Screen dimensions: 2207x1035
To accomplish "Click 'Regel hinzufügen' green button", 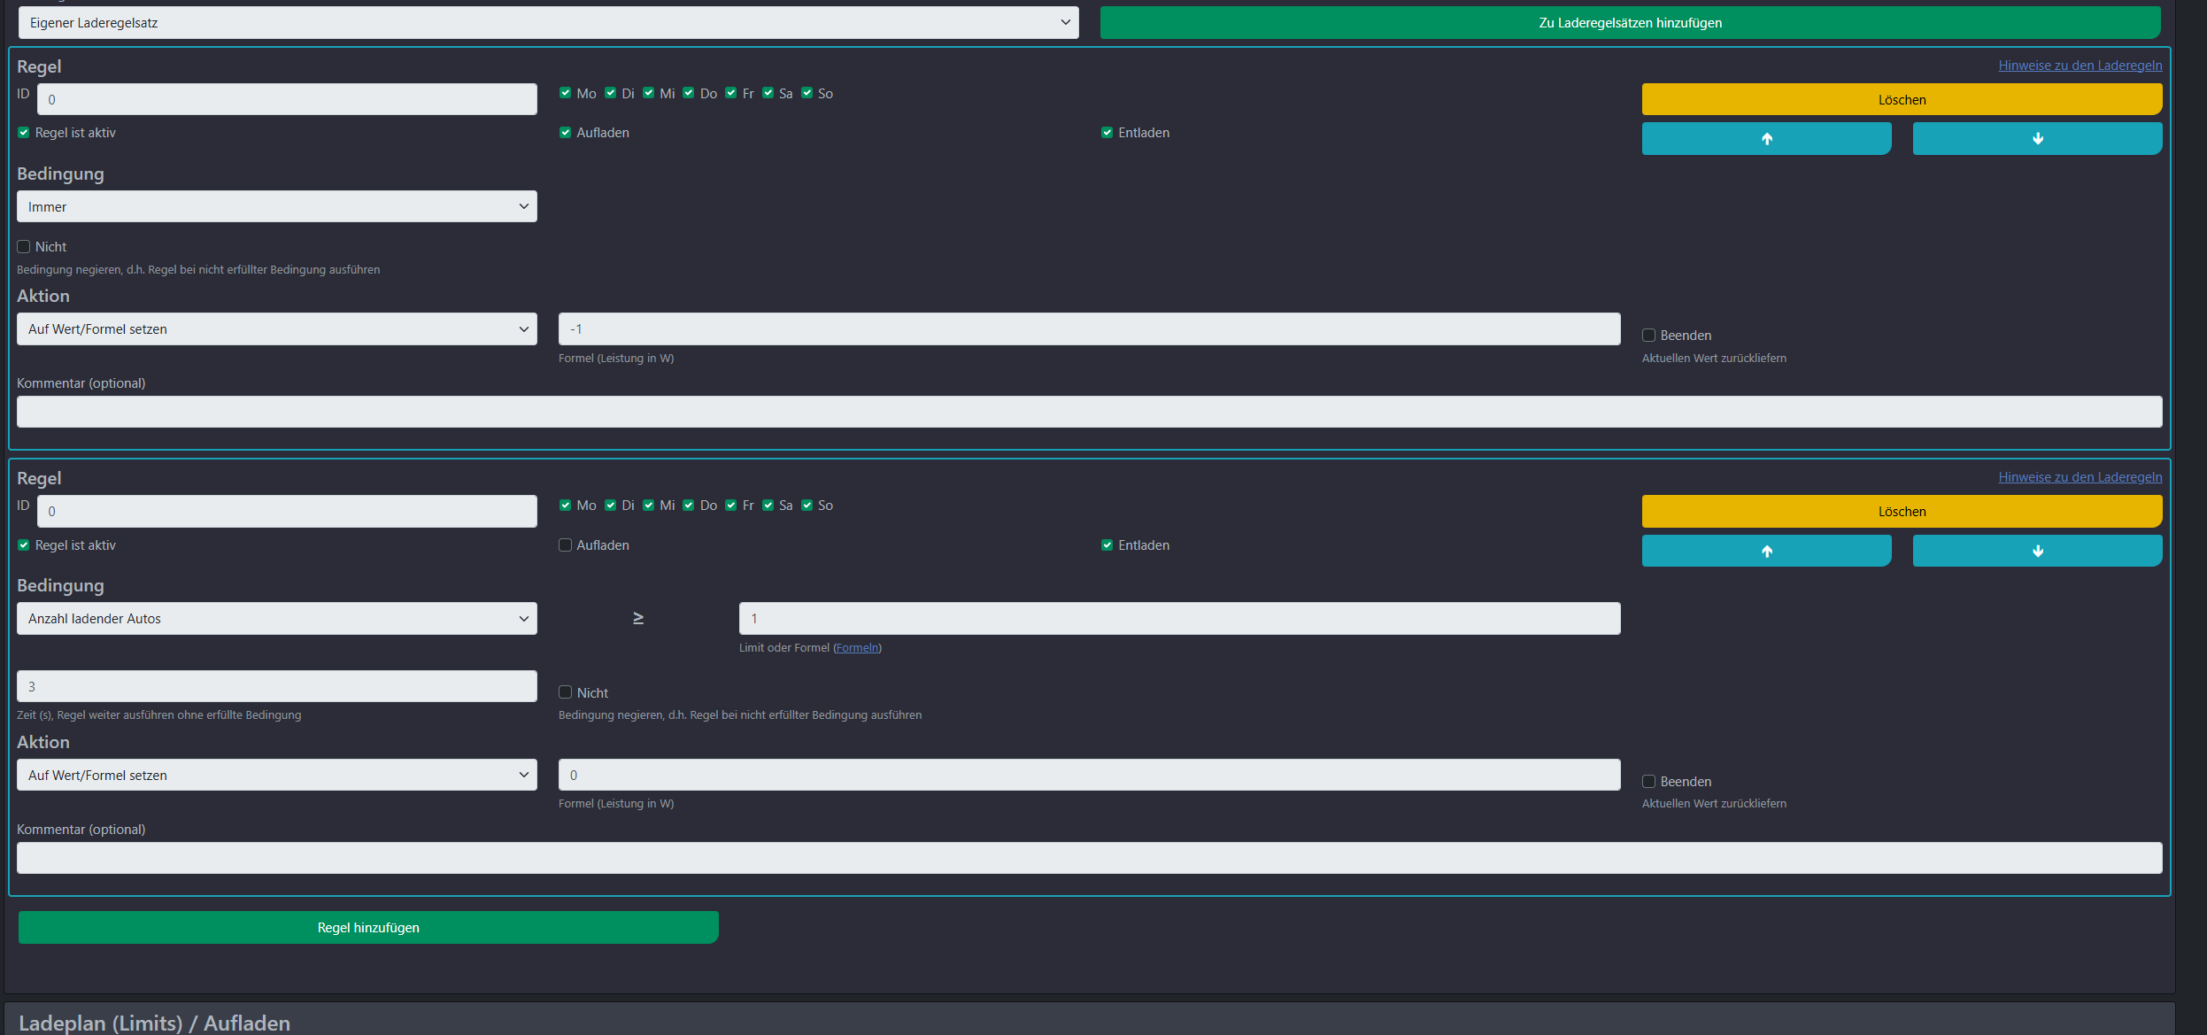I will click(x=368, y=928).
